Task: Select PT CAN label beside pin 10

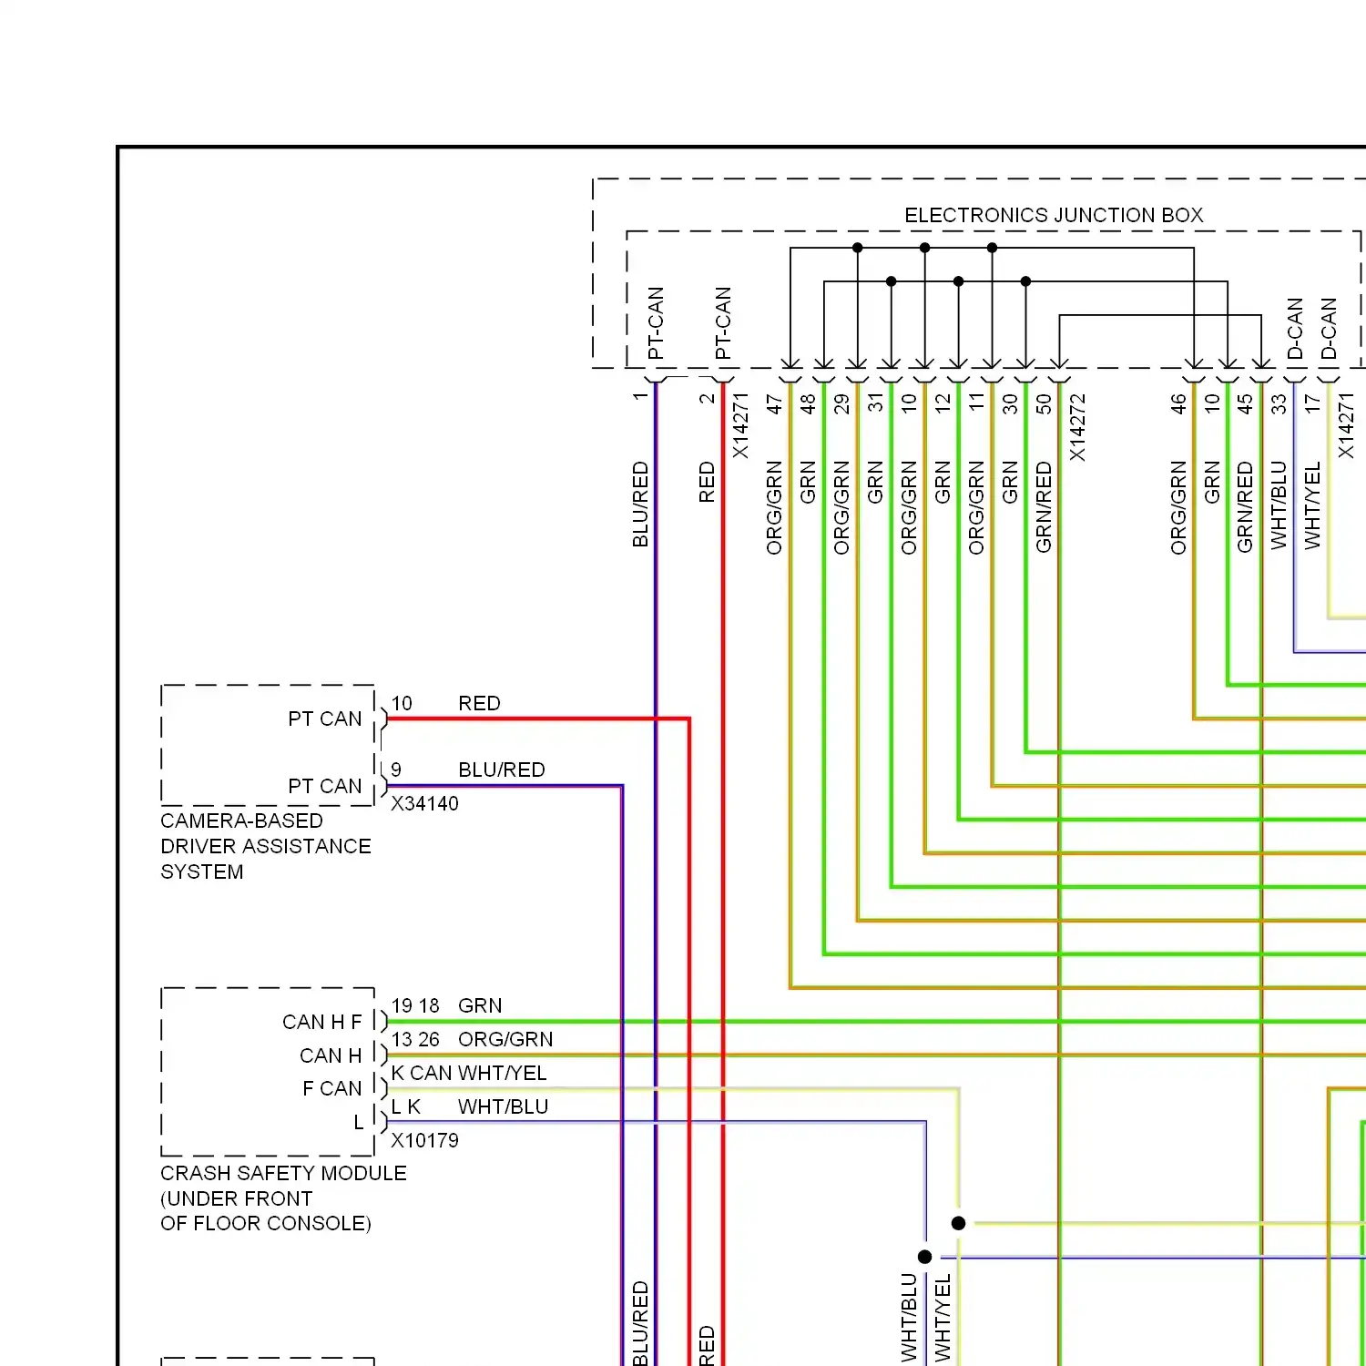Action: (x=325, y=719)
